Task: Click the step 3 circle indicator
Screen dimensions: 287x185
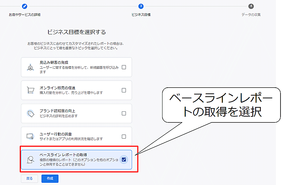Action: [141, 6]
